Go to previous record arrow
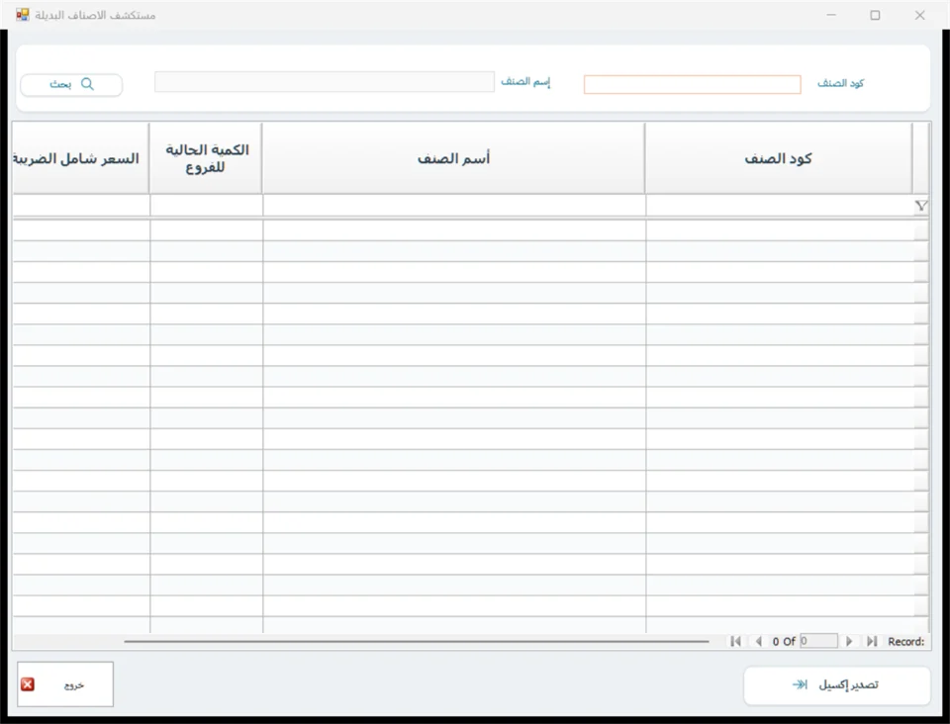 click(758, 641)
